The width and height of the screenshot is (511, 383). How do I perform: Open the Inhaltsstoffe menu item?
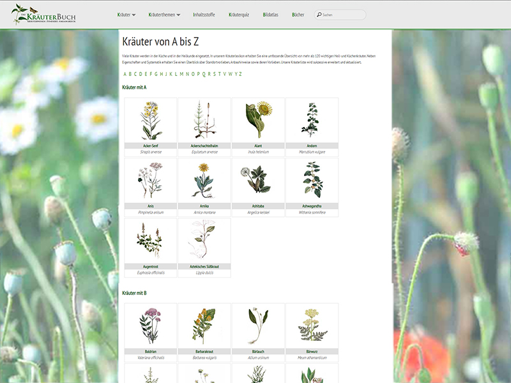pyautogui.click(x=204, y=14)
